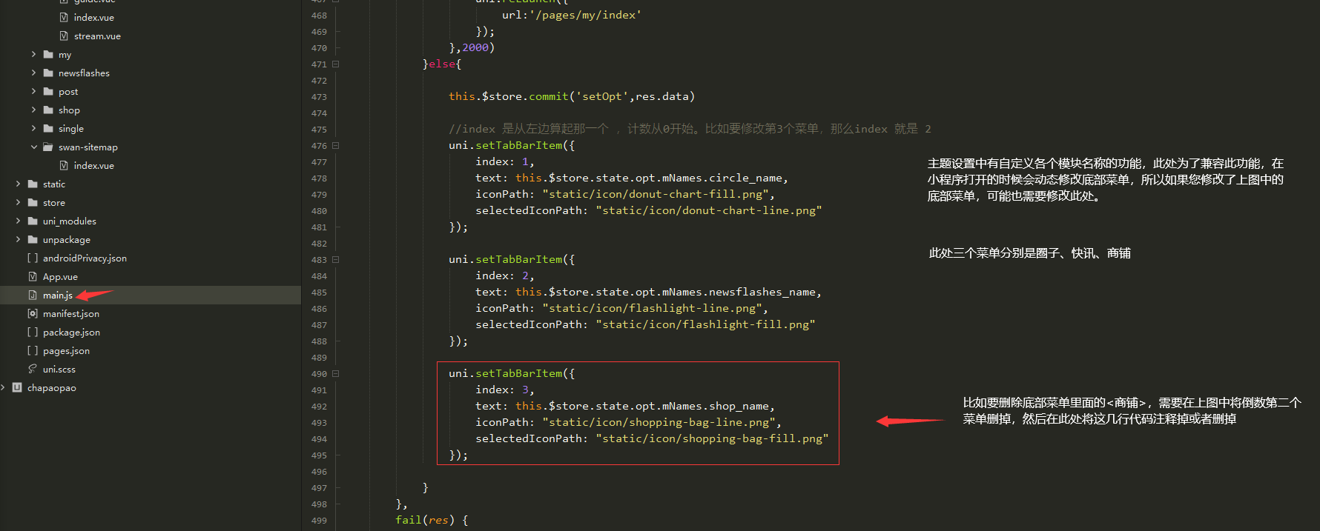Click the main.js file icon
The image size is (1320, 531).
[33, 295]
